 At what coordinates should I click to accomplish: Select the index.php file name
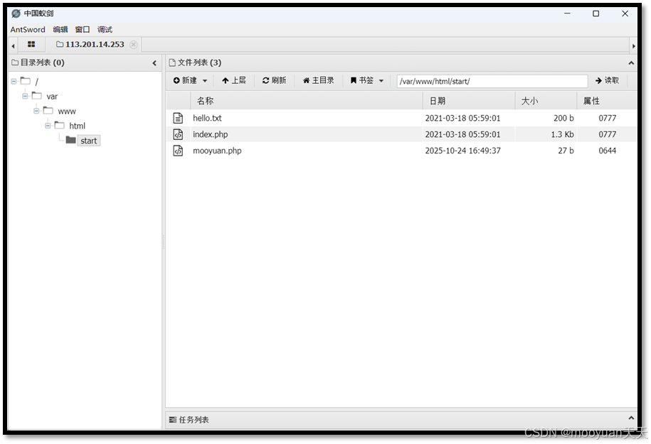210,134
